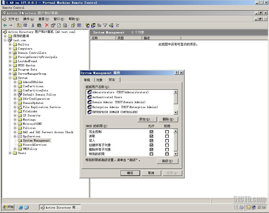
Task: Expand the 保存的查询 node
Action: pos(5,36)
